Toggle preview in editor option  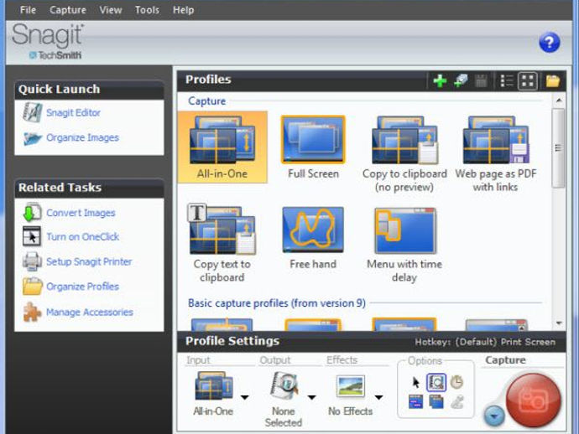436,382
